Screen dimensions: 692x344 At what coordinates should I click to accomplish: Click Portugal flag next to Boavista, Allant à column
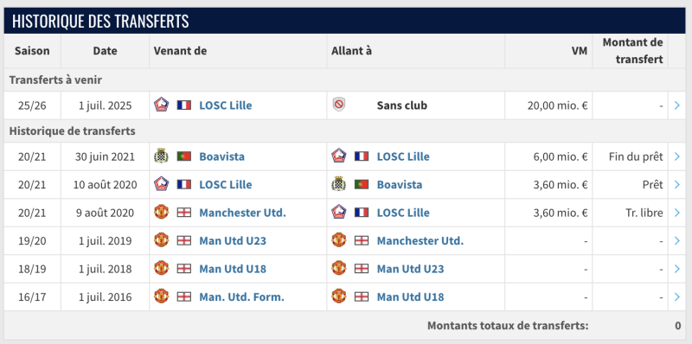click(x=362, y=184)
